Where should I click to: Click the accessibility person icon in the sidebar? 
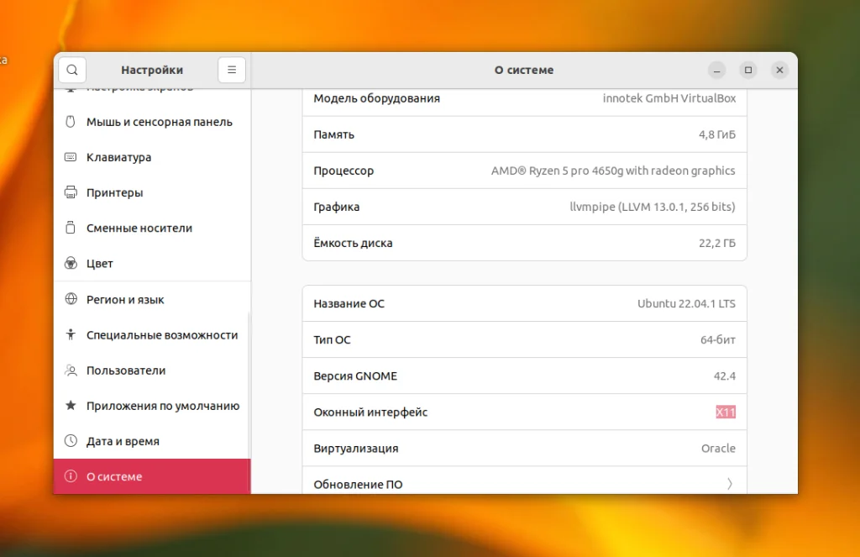click(70, 334)
